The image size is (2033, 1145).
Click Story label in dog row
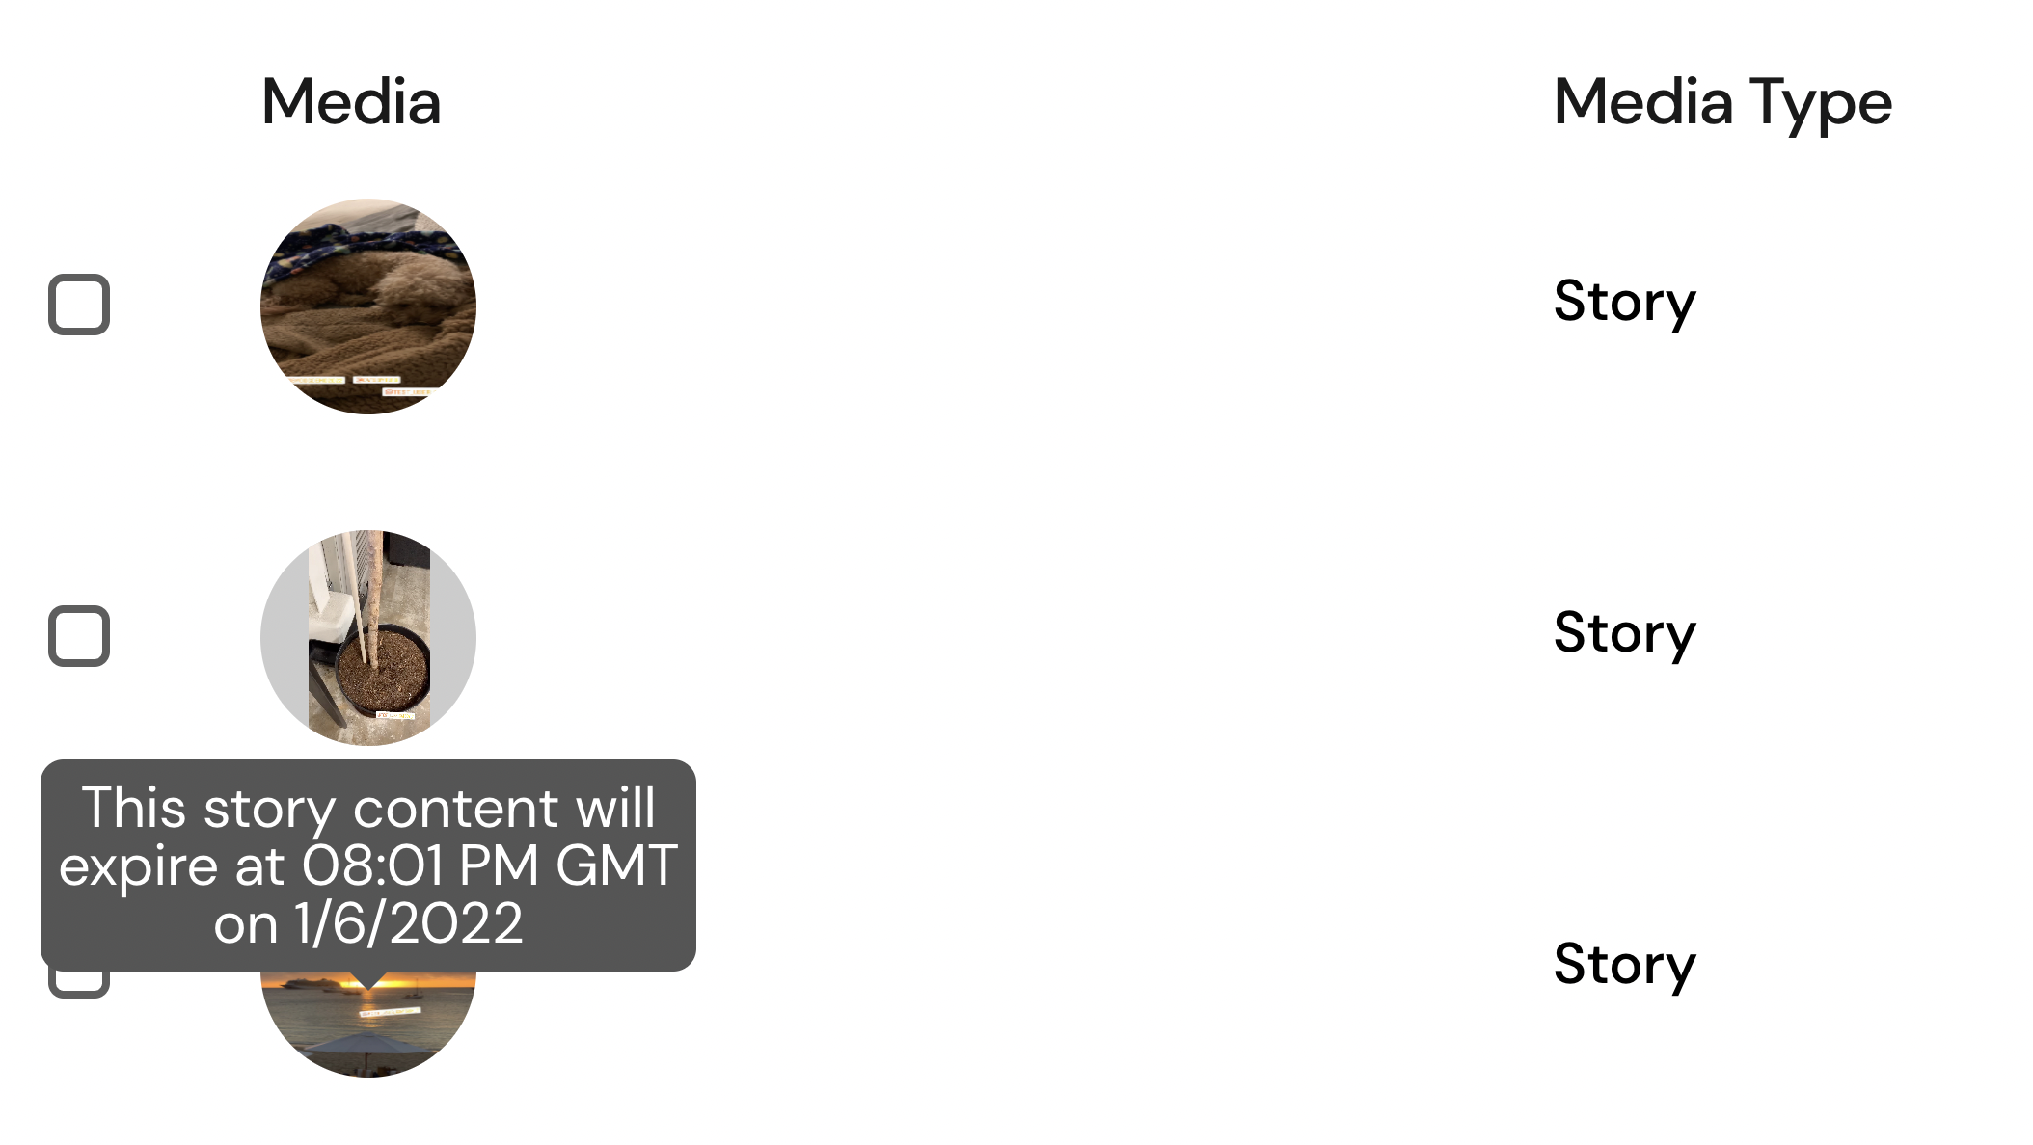tap(1624, 303)
